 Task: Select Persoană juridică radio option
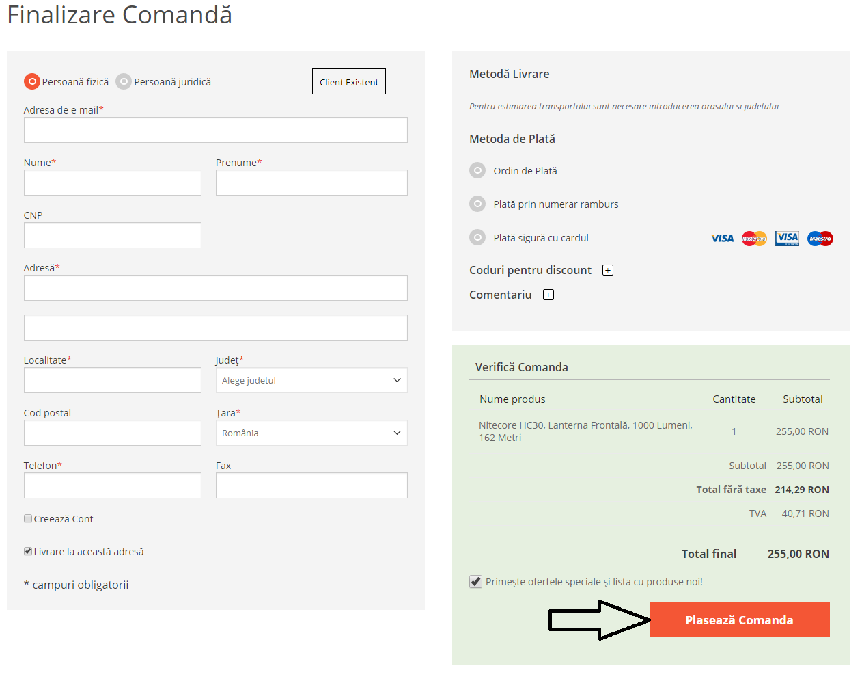tap(124, 82)
